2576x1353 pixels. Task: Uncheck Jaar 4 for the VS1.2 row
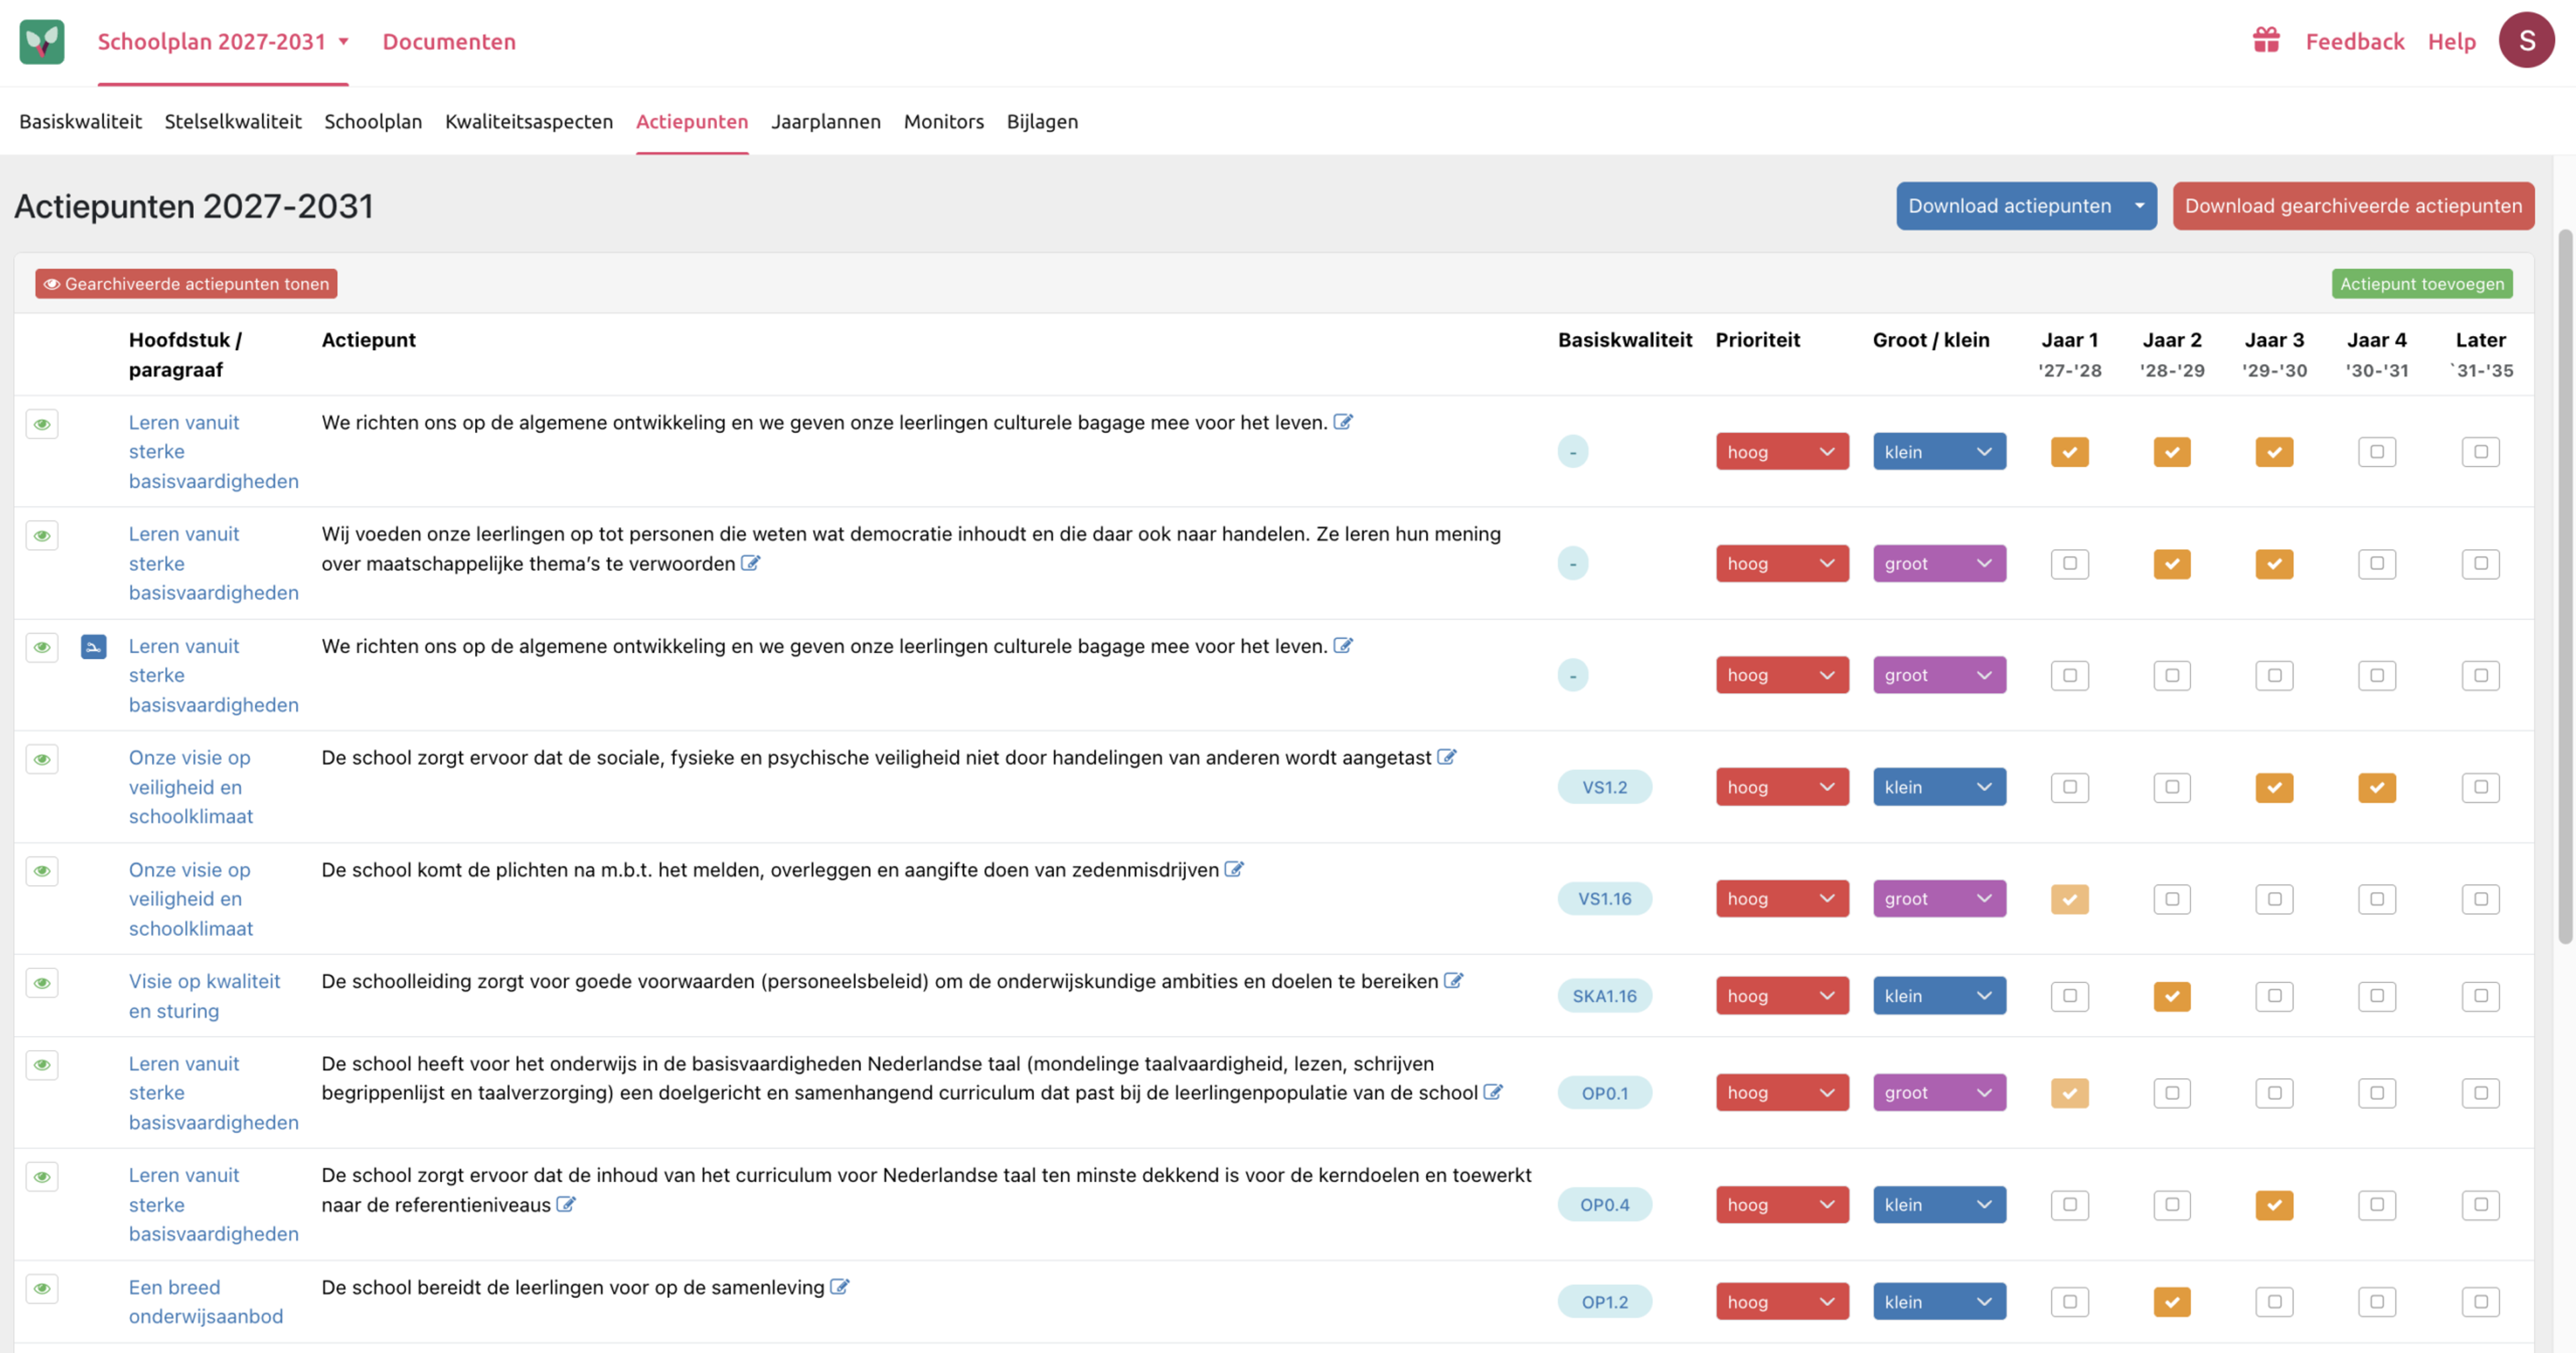[2376, 787]
